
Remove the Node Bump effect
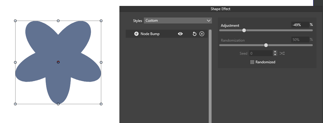[202, 34]
